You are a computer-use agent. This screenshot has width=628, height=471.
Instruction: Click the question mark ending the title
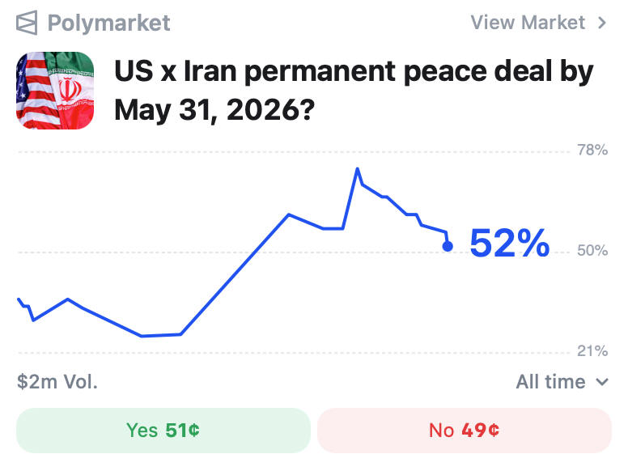(307, 110)
